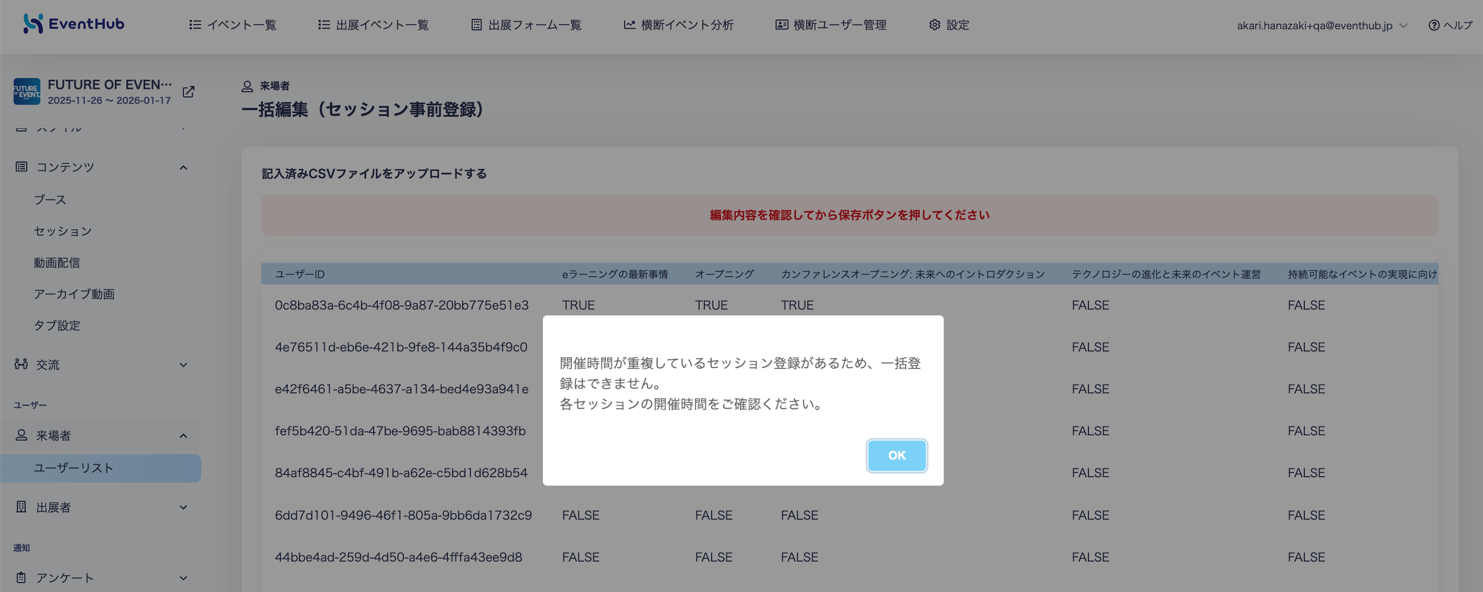Screen dimensions: 1483x592
Task: Click user ID 44bbe4ad-259d-4d50-a4e6-4fffa43ee9d8
Action: (x=398, y=557)
